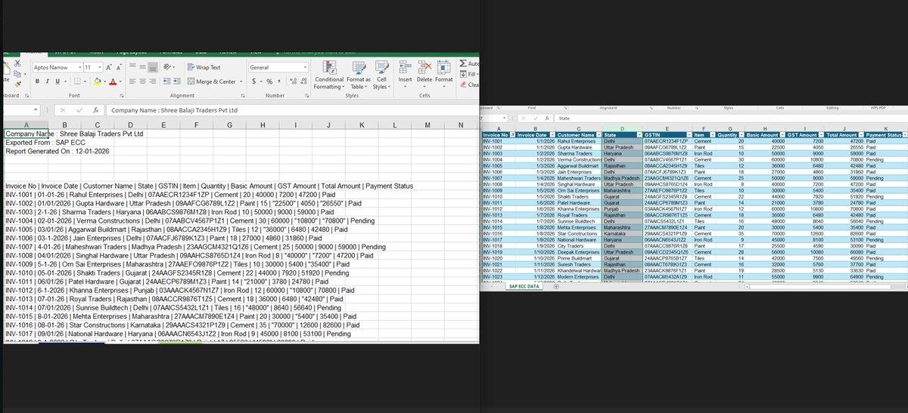Click 'INV-1015' in right table
Image resolution: width=908 pixels, height=413 pixels.
pyautogui.click(x=492, y=227)
